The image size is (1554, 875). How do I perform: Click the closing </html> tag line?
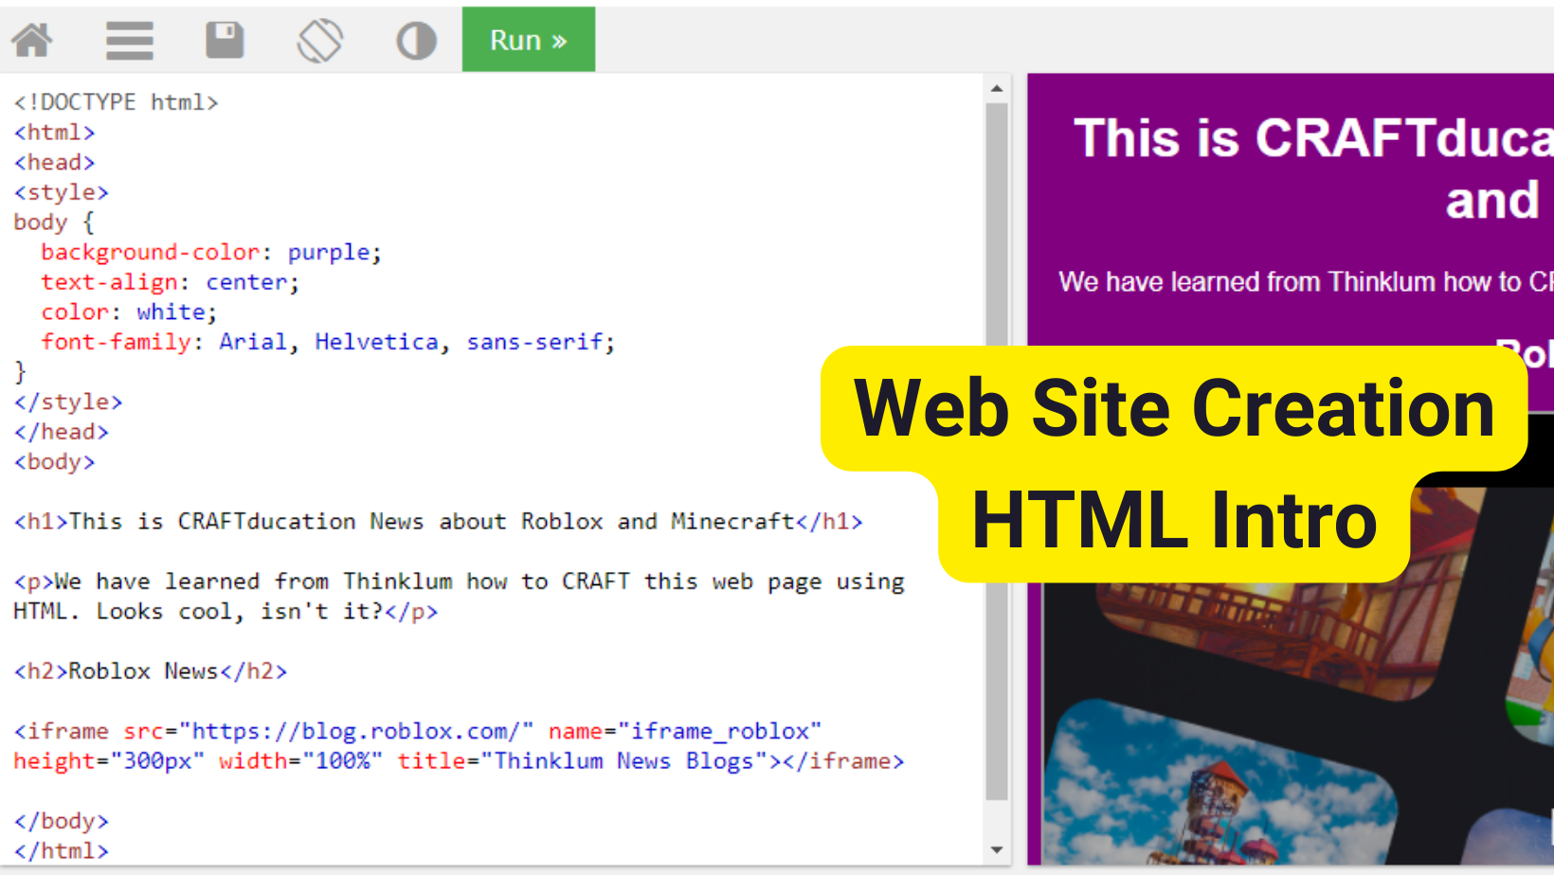coord(62,851)
